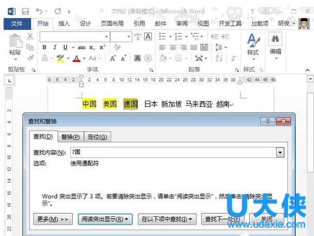The height and width of the screenshot is (236, 314).
Task: Click the Paste clipboard icon
Action: (x=15, y=41)
